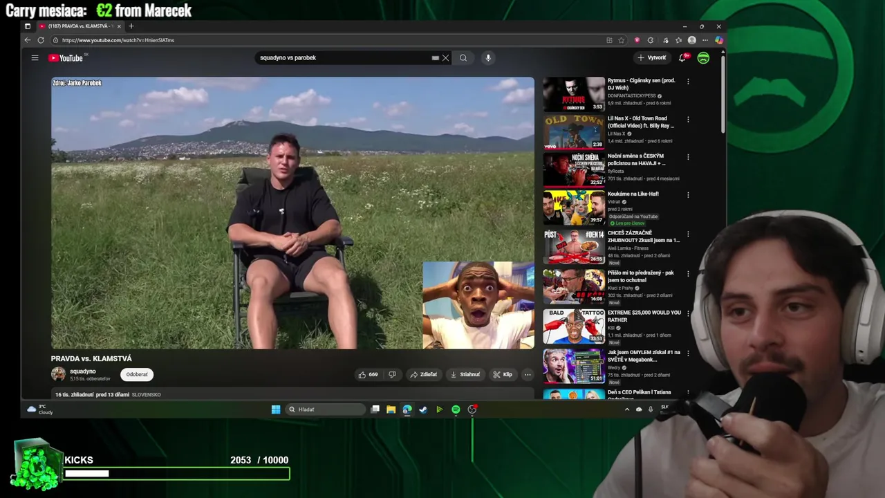The width and height of the screenshot is (885, 498).
Task: Open more actions three-dot under video
Action: [x=528, y=375]
